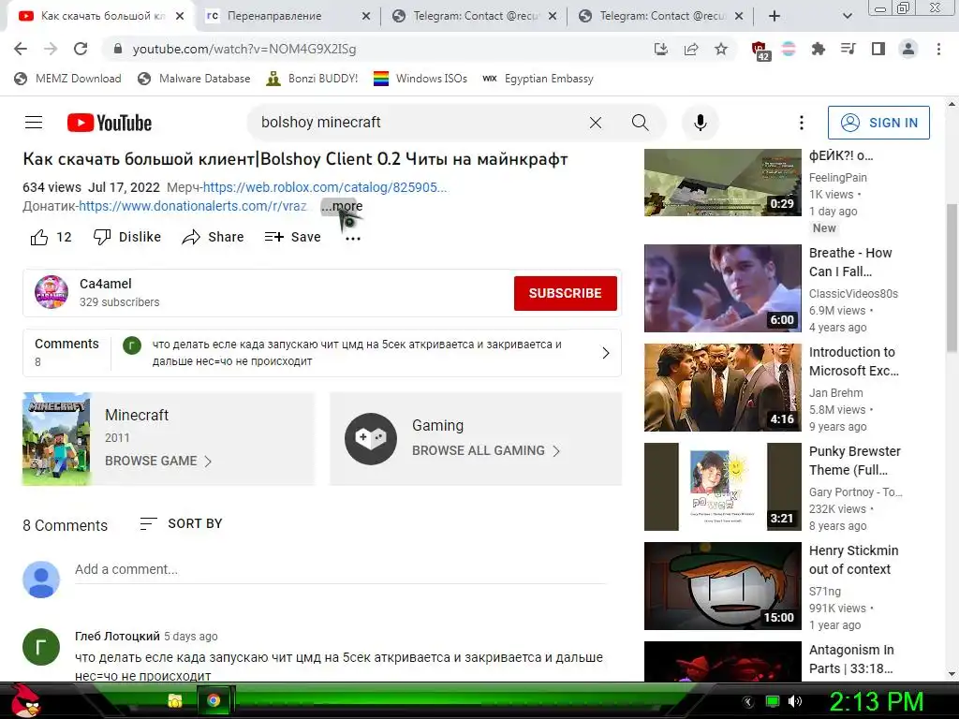Click the search magnifier button
Screen dimensions: 959x719
[x=641, y=123]
